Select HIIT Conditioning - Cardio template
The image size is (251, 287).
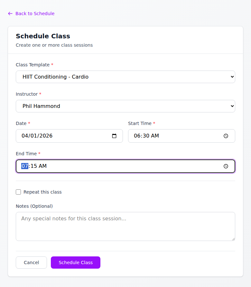tap(126, 77)
